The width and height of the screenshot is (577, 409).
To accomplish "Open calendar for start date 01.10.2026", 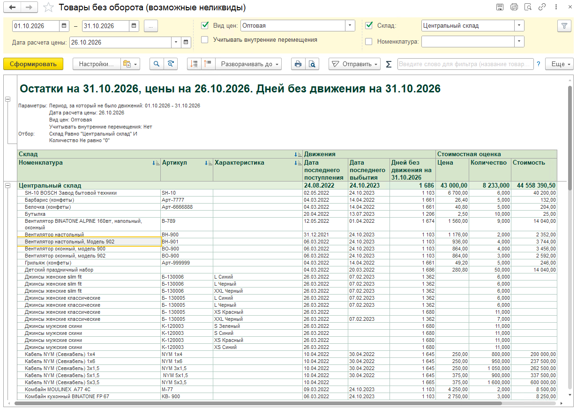I will 64,26.
